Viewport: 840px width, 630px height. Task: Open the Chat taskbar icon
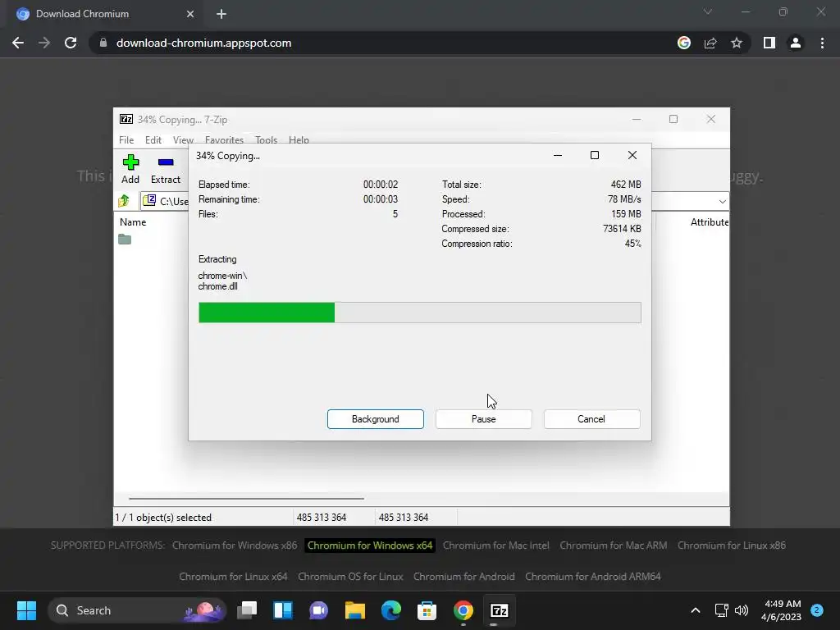tap(319, 610)
